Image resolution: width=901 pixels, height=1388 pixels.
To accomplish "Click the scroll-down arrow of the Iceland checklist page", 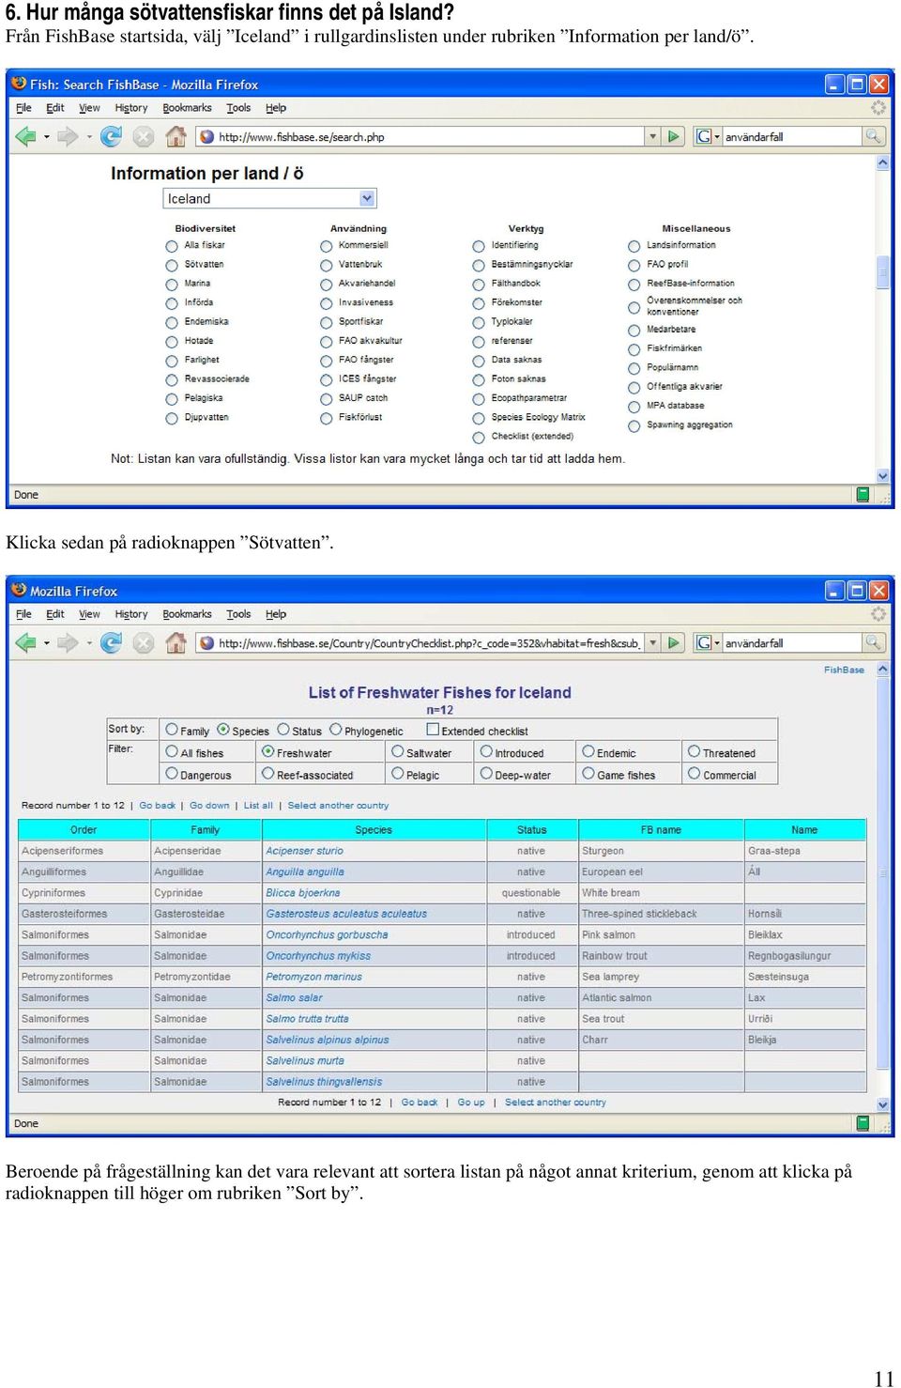I will coord(882,1105).
